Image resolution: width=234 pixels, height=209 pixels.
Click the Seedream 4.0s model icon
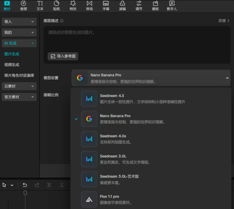tap(89, 139)
